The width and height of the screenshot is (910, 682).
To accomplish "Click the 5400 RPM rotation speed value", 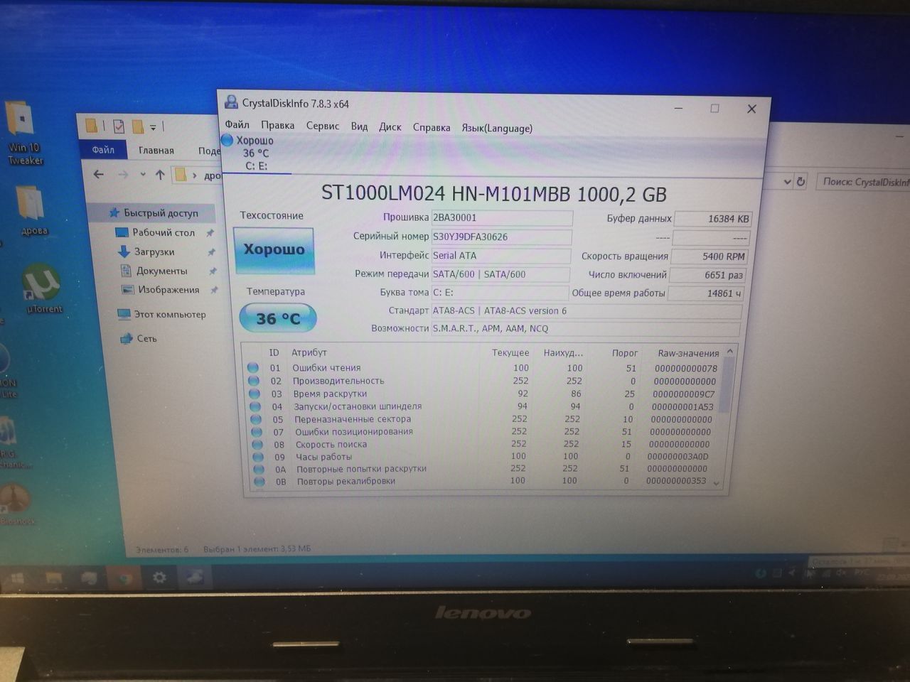I will click(x=710, y=256).
